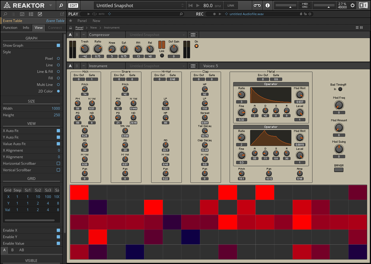Open the panel layout icon in side pane
The height and width of the screenshot is (264, 371).
point(31,14)
